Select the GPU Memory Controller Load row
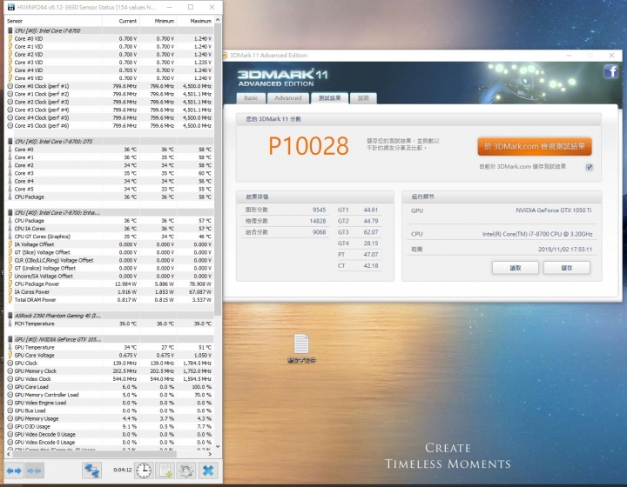Screen dimensions: 627x487 (x=110, y=395)
